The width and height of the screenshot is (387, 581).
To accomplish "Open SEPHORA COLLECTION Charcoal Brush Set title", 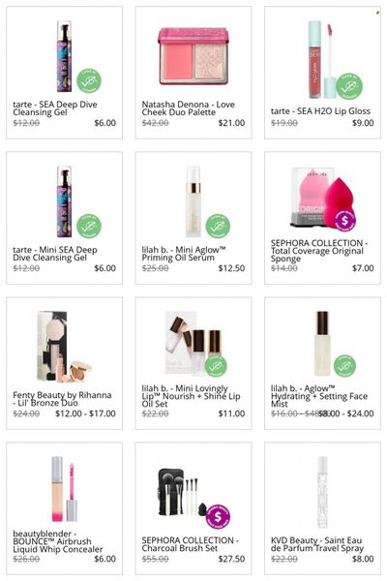I will pos(191,544).
